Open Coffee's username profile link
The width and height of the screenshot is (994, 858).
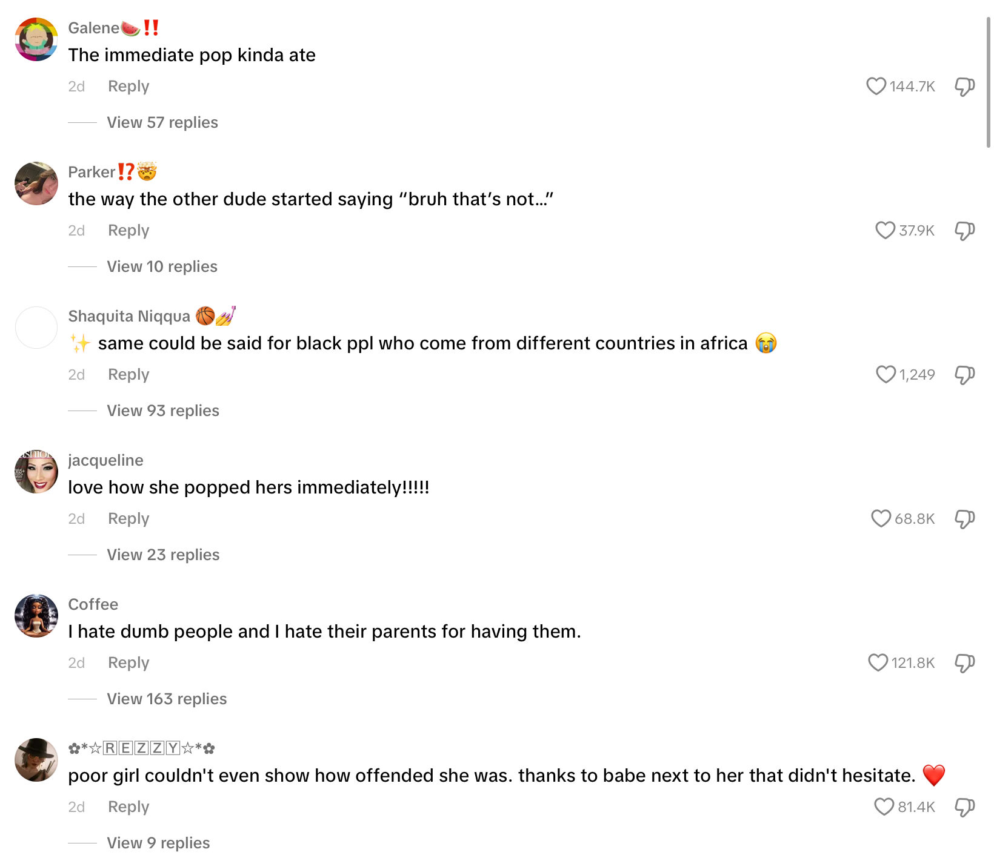93,604
